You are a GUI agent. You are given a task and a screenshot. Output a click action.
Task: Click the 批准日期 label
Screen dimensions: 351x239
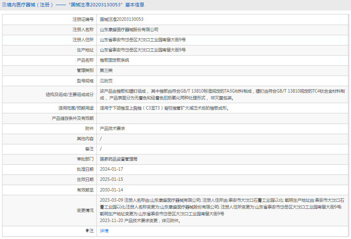click(x=85, y=169)
